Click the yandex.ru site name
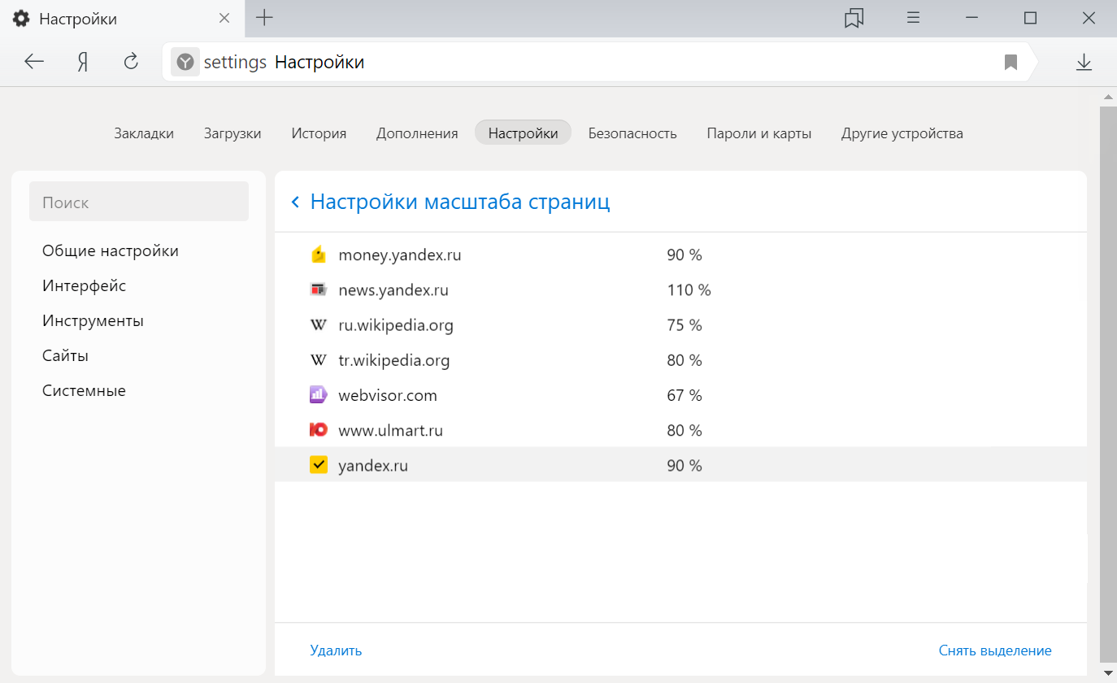 373,466
